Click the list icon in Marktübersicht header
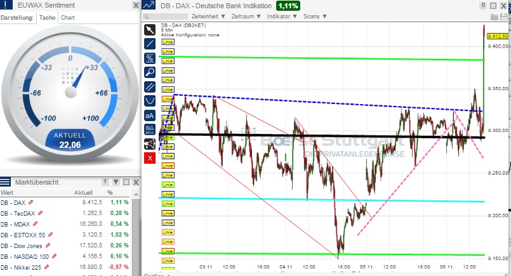Viewport: 511px width, 276px height. coord(5,182)
